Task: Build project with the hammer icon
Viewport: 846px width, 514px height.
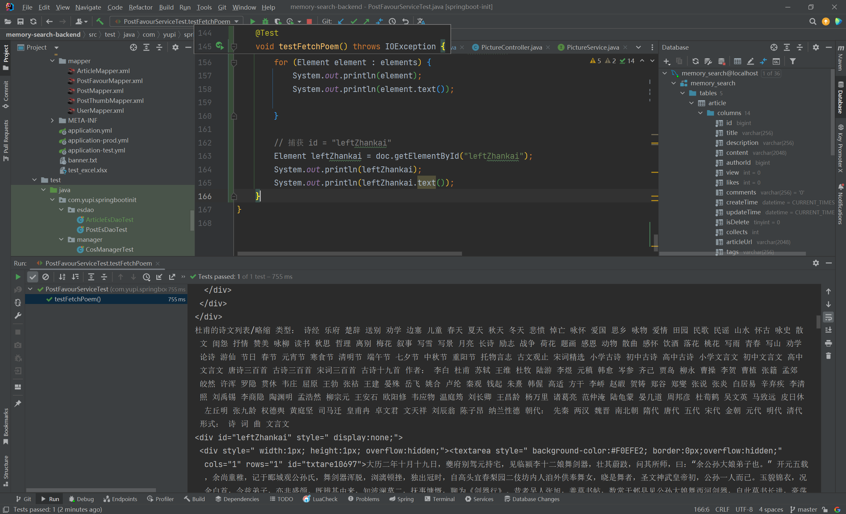Action: tap(100, 21)
